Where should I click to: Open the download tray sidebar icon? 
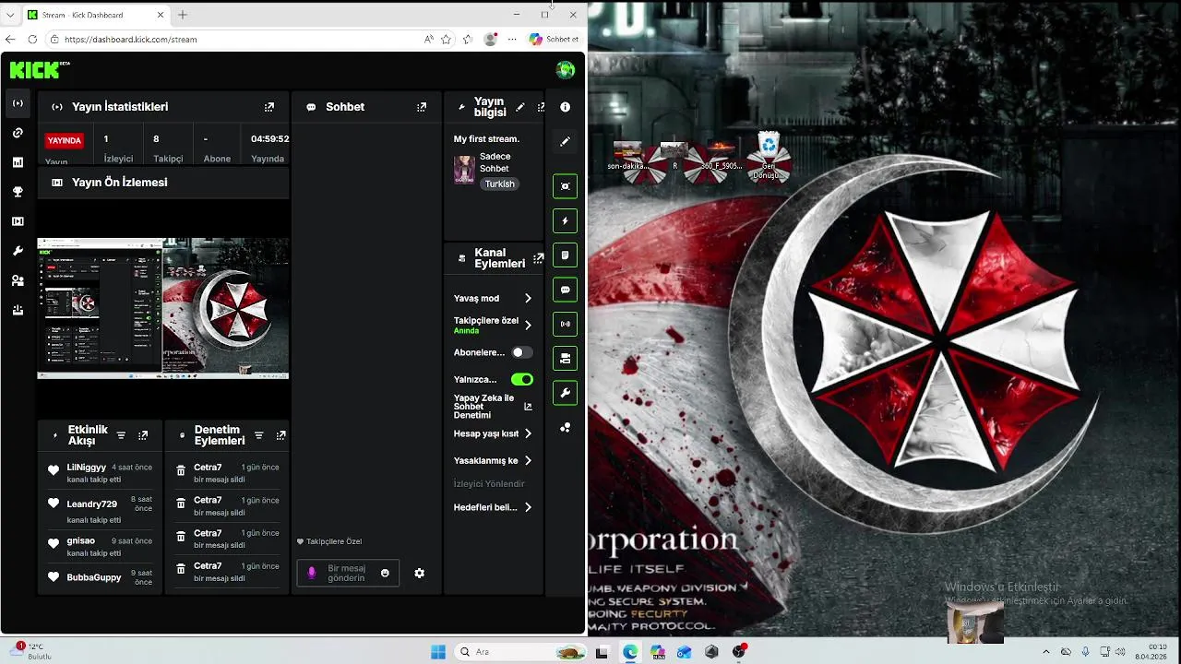[x=18, y=311]
